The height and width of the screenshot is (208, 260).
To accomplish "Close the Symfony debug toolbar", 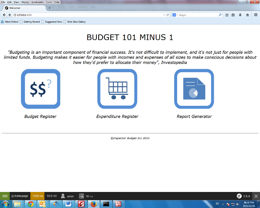I will coord(256,196).
